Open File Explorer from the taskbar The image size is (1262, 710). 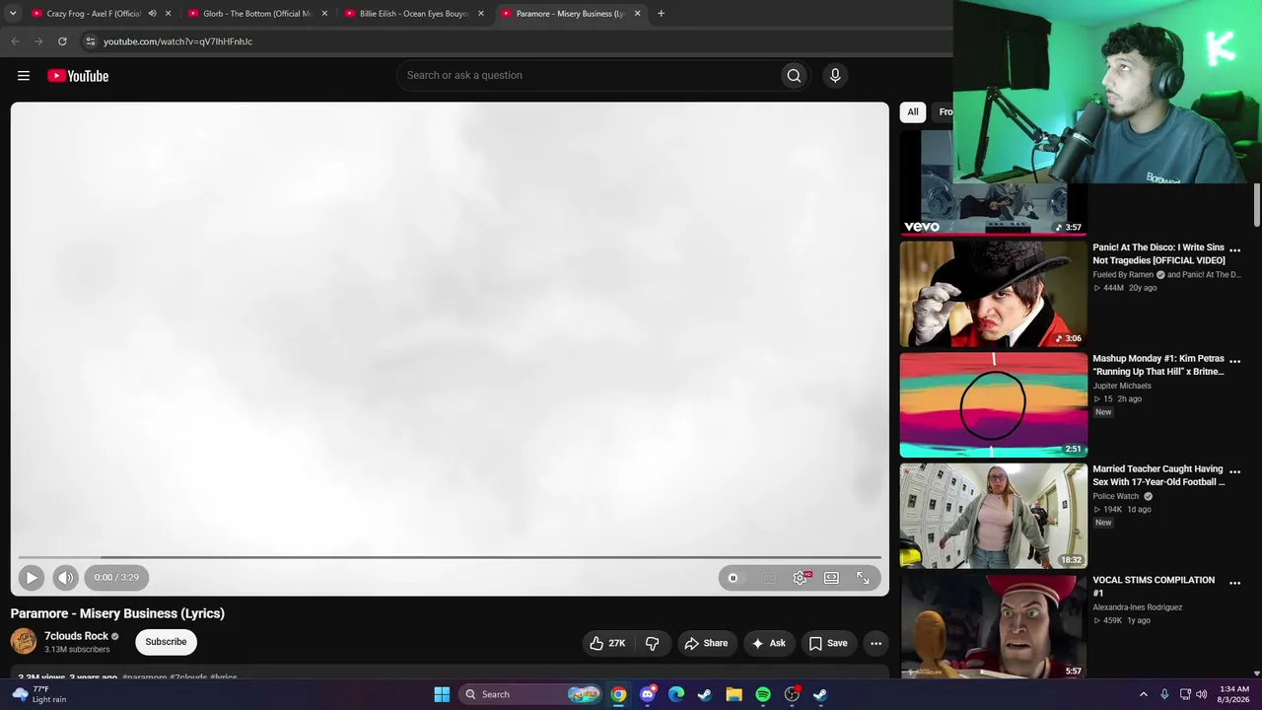(734, 694)
